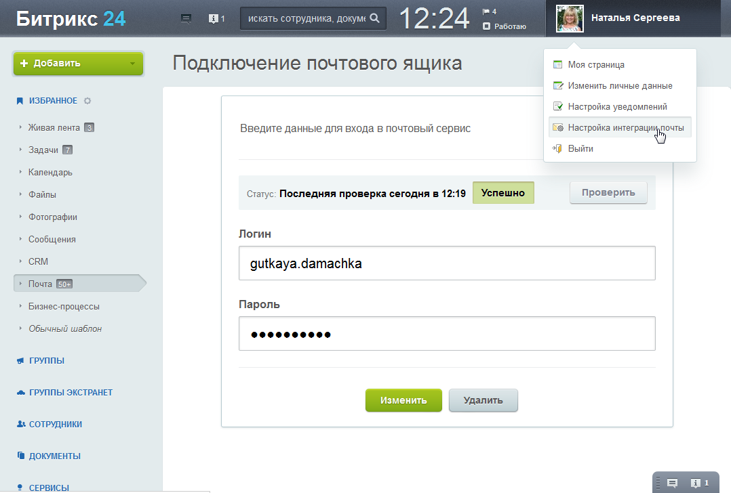
Task: Click the 12:24 clock display
Action: point(434,18)
